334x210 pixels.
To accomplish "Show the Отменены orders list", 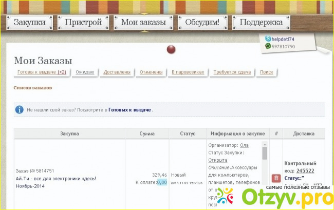I will tap(151, 72).
